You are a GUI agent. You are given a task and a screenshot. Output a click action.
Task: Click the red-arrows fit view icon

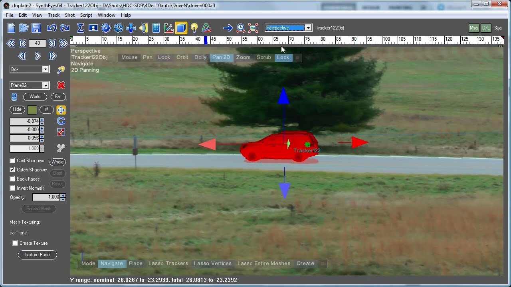[253, 28]
